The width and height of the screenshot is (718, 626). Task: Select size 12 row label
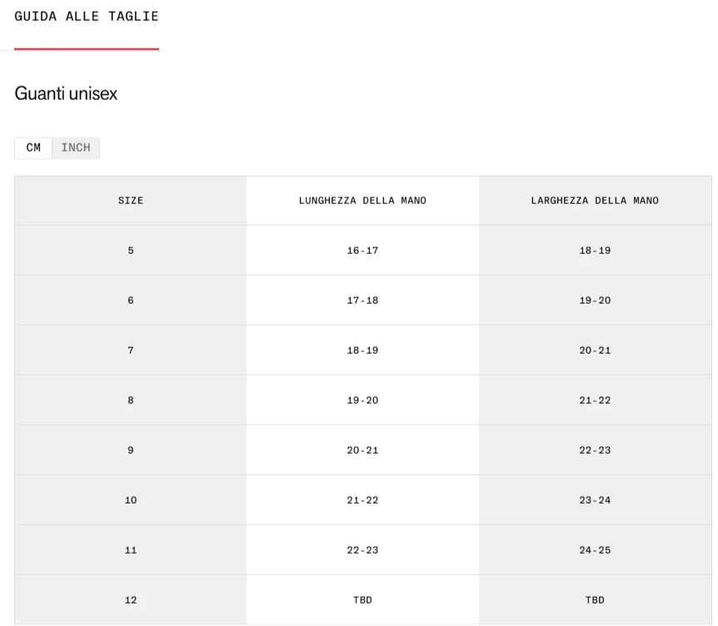click(131, 599)
